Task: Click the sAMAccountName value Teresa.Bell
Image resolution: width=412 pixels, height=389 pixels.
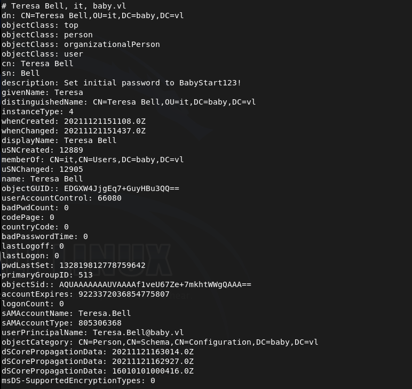Action: tap(104, 313)
